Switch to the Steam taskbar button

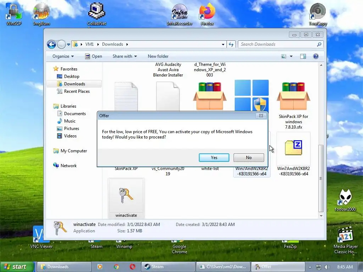coord(168,267)
